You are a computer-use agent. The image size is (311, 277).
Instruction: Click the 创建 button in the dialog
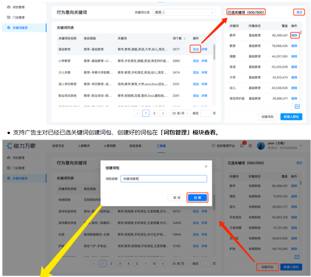196,197
